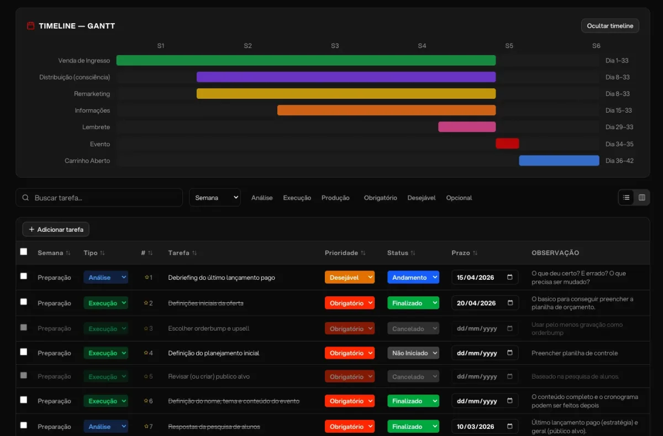Open Desejável priority dropdown for task 1
Image resolution: width=663 pixels, height=436 pixels.
point(350,278)
